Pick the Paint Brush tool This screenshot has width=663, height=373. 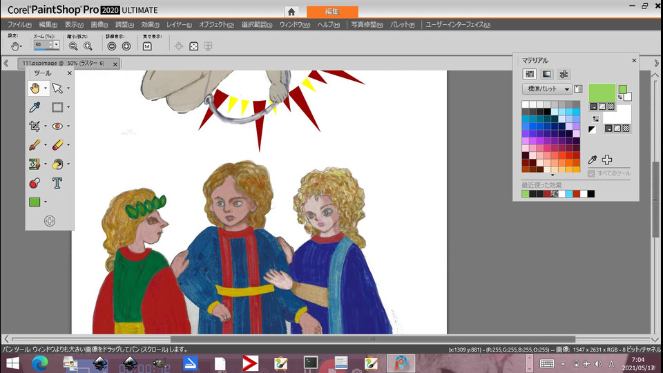click(x=35, y=146)
